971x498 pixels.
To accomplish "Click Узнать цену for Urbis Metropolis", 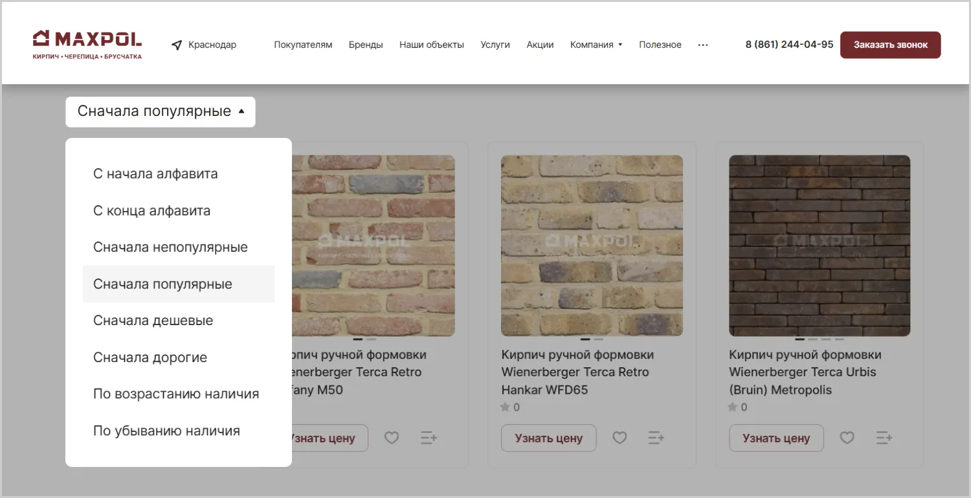I will point(776,438).
